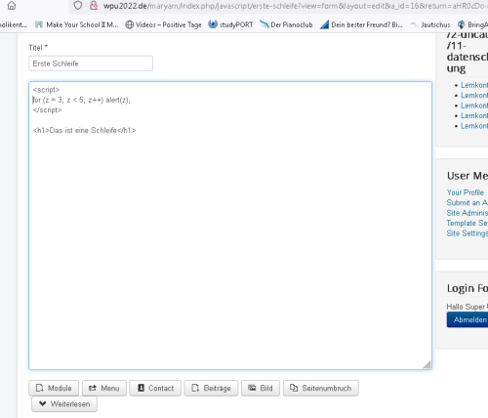
Task: Click the Menu editor button
Action: pos(104,388)
